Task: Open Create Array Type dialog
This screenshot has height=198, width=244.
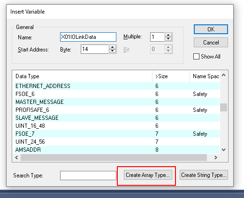Action: (x=148, y=175)
